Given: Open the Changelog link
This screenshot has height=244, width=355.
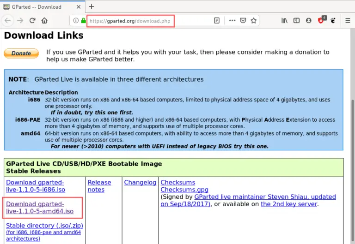Looking at the screenshot, I should [x=140, y=182].
